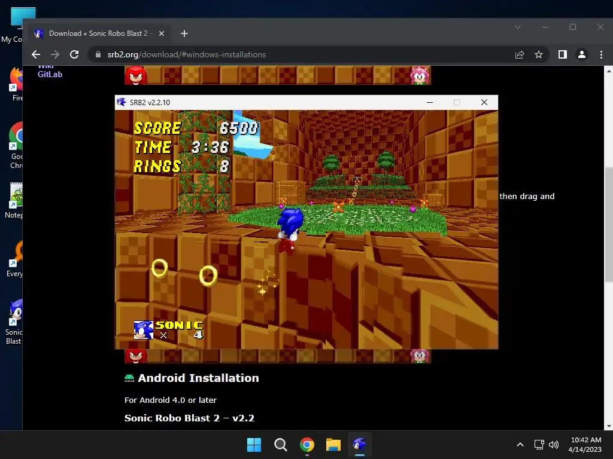Open network status tray icon
This screenshot has width=613, height=459.
pyautogui.click(x=539, y=445)
